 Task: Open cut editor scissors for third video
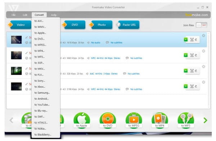192,71
